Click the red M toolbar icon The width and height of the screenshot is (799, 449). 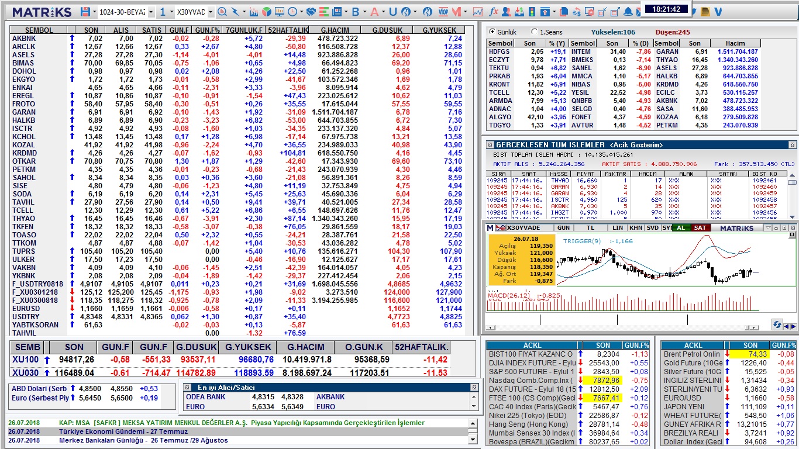[456, 12]
